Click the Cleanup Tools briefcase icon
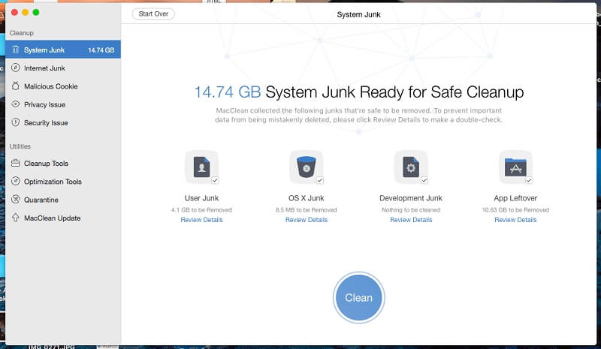This screenshot has height=349, width=601. point(16,164)
